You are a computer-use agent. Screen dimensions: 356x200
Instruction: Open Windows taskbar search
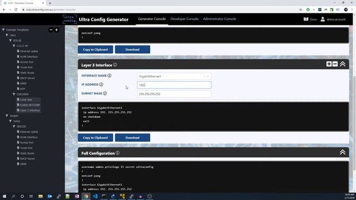(13, 196)
